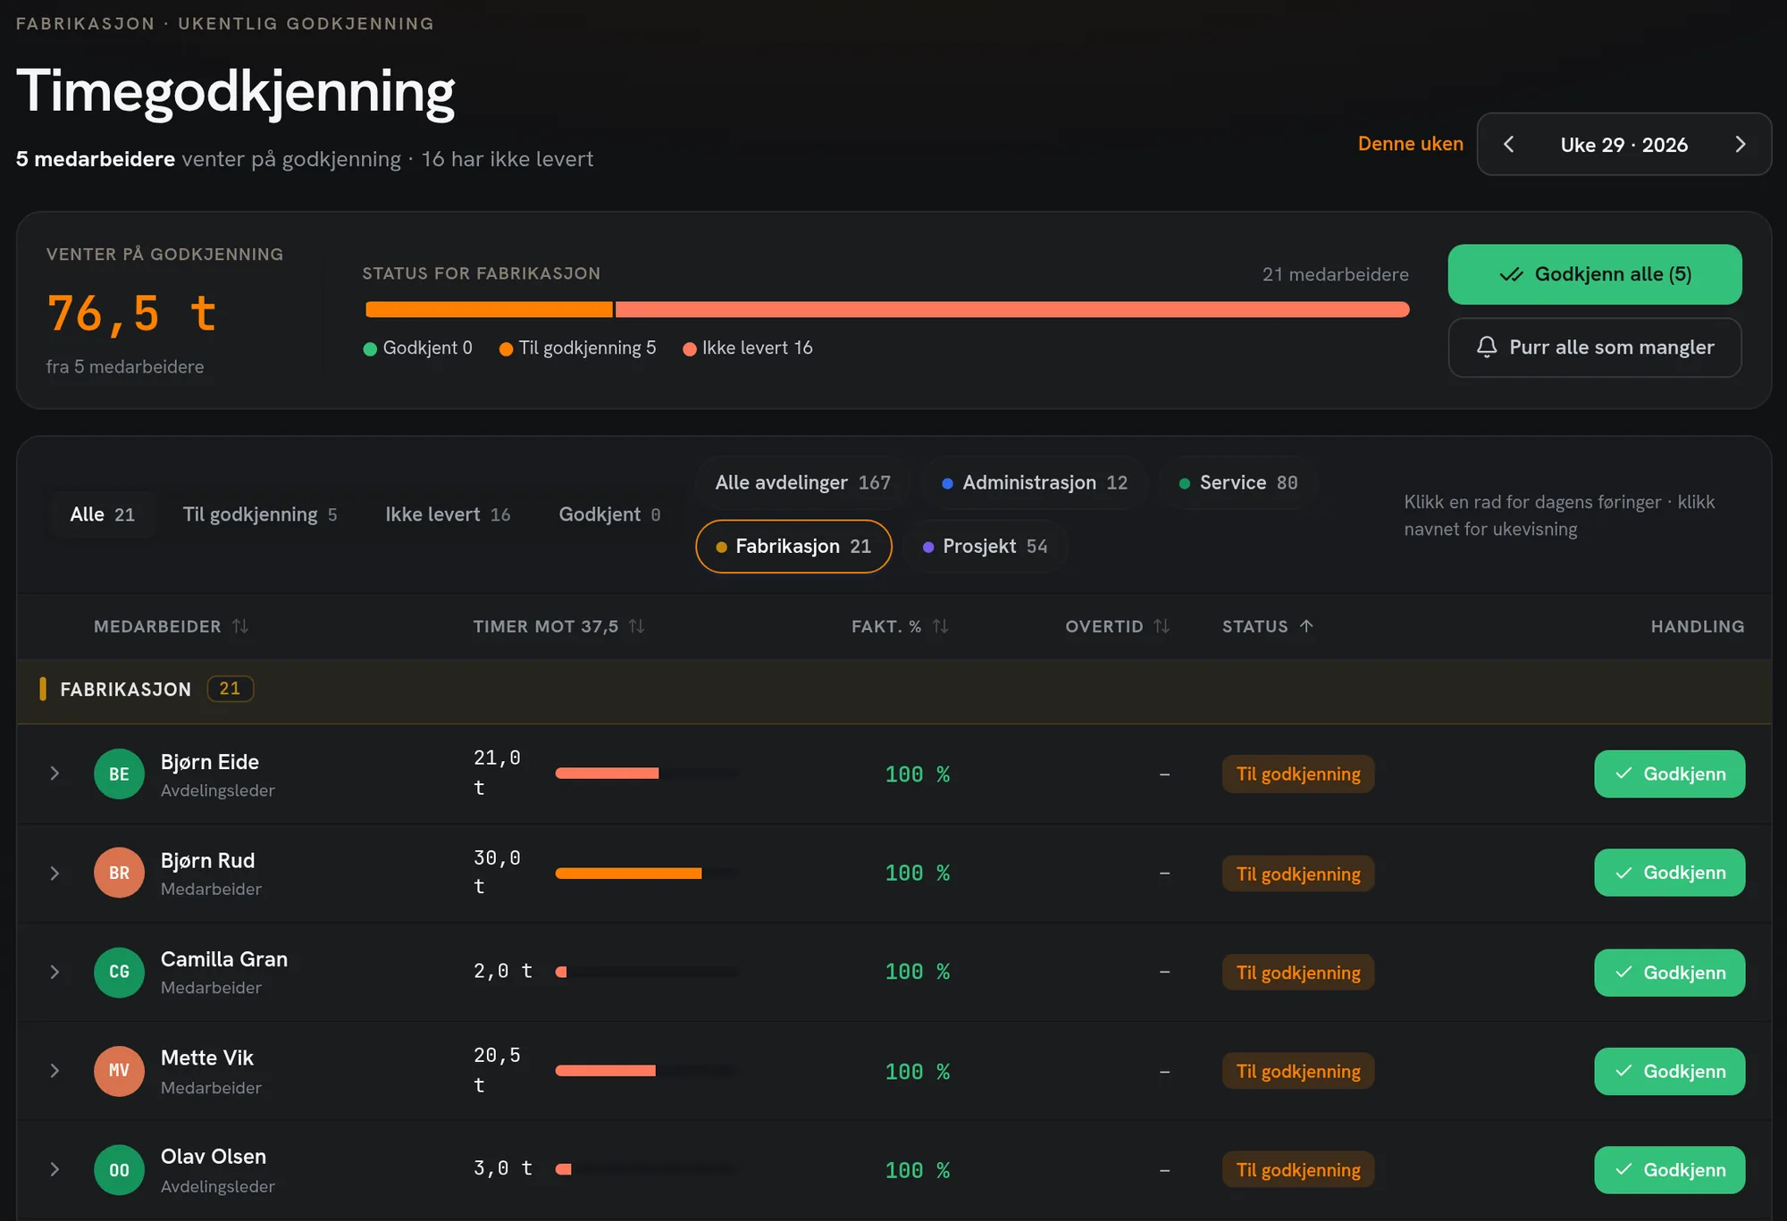Open week view via name 'Bjørn Rud'

click(207, 860)
